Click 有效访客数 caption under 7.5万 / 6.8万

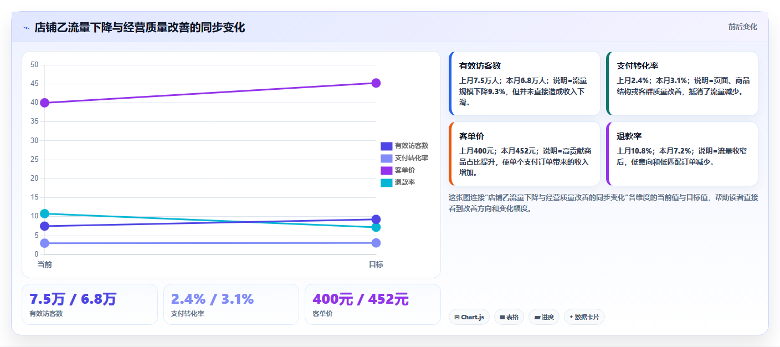(x=46, y=314)
